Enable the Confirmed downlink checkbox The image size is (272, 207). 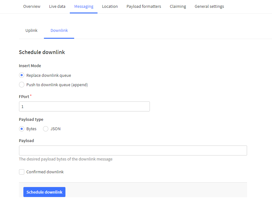point(21,172)
